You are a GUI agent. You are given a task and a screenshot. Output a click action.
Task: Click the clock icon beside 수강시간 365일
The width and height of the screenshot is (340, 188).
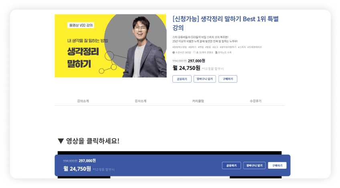click(x=174, y=52)
